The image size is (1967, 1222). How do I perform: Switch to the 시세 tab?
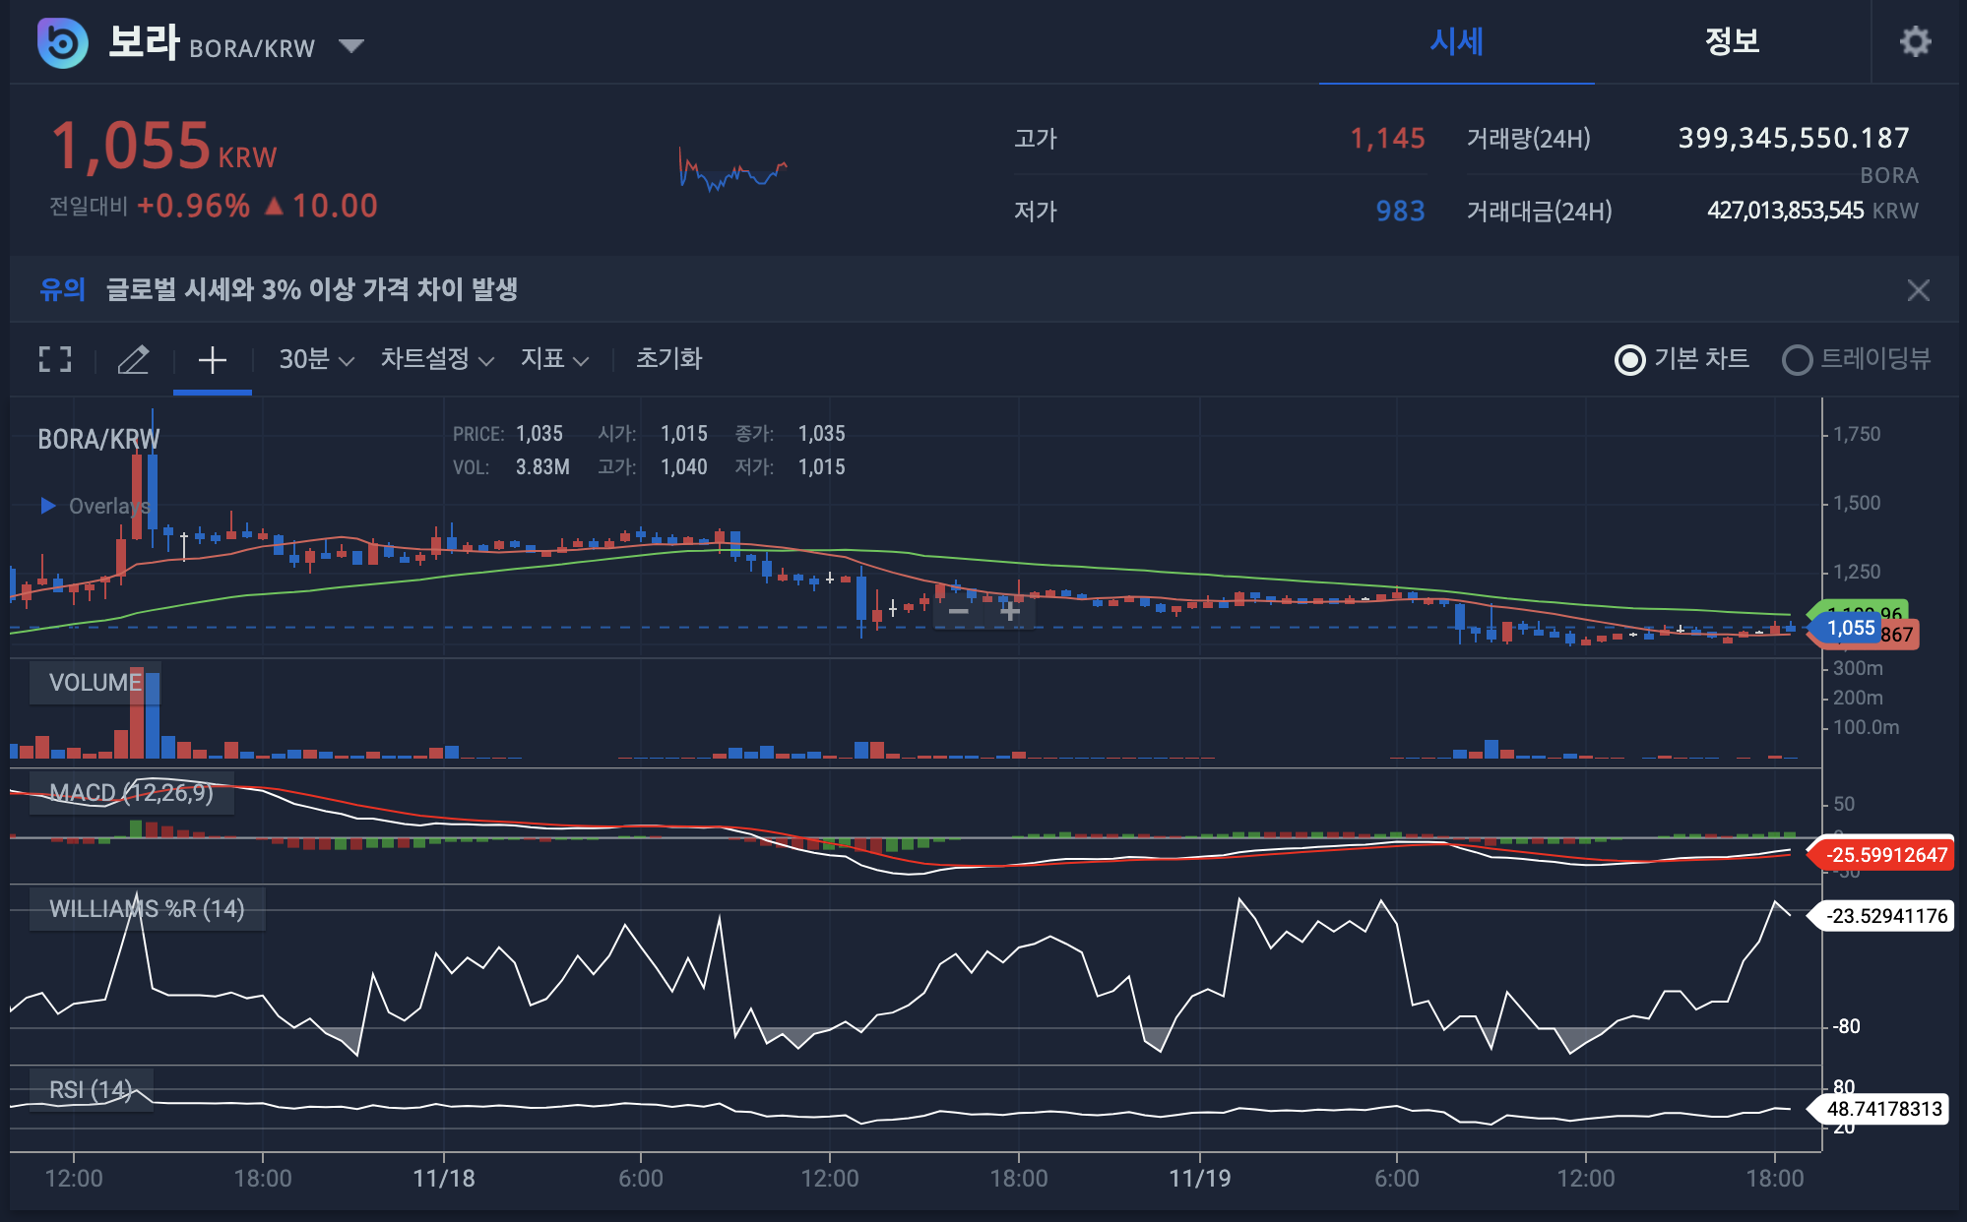1456,42
